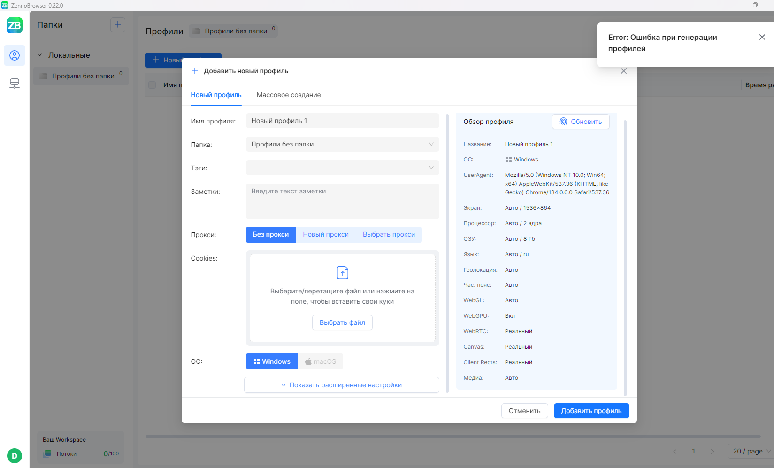Viewport: 774px width, 468px height.
Task: Close the add new profile dialog
Action: coord(623,71)
